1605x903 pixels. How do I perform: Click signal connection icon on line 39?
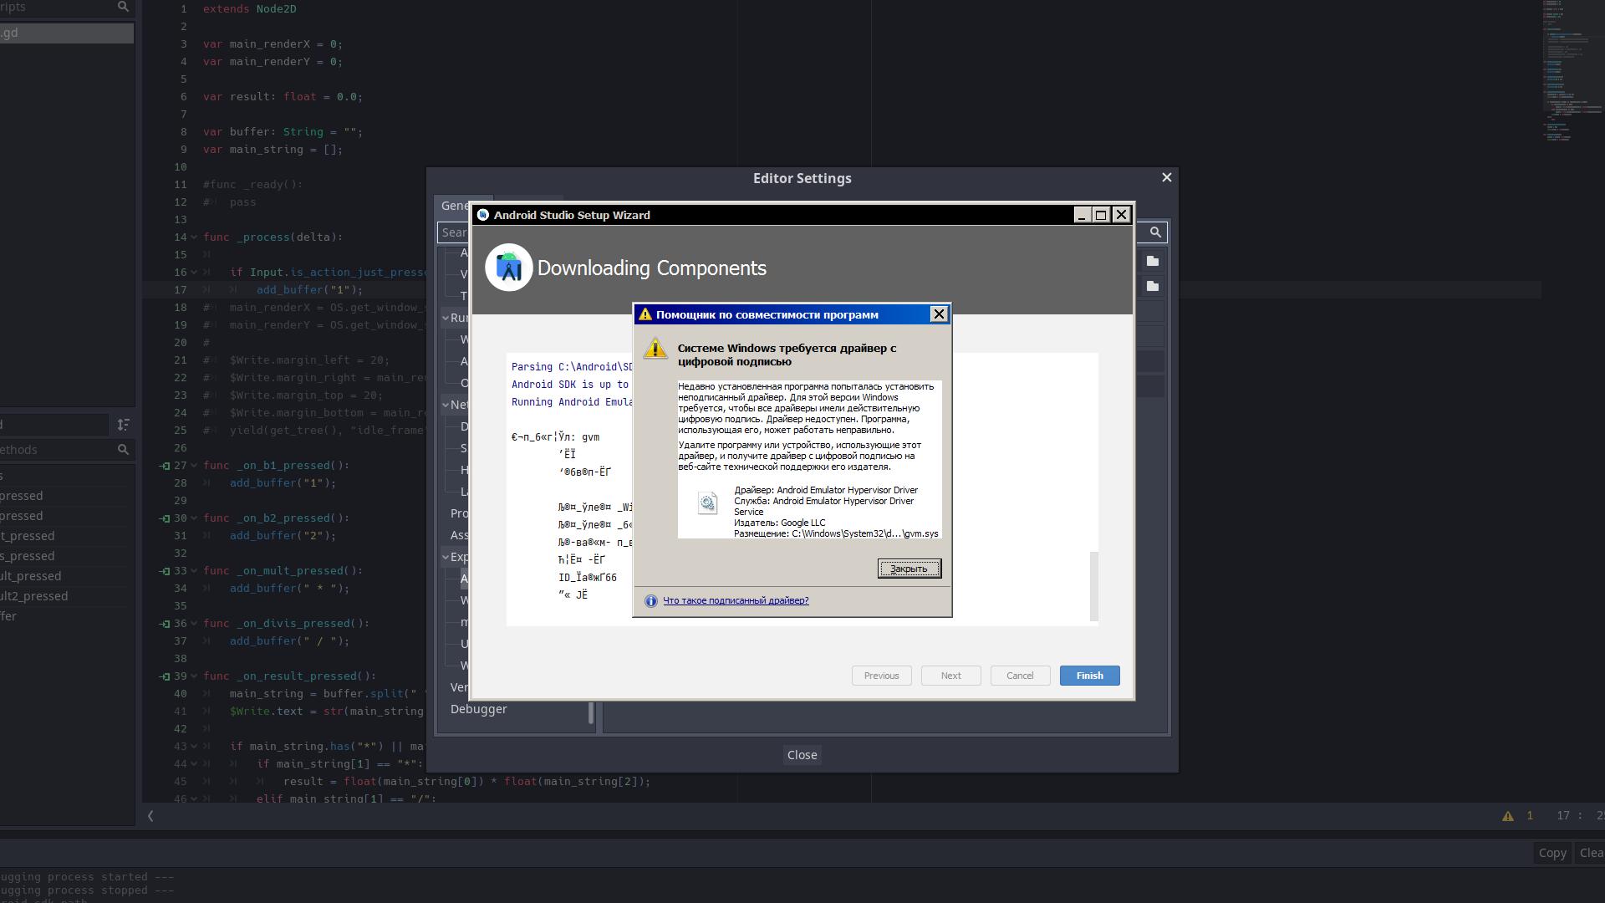(165, 676)
